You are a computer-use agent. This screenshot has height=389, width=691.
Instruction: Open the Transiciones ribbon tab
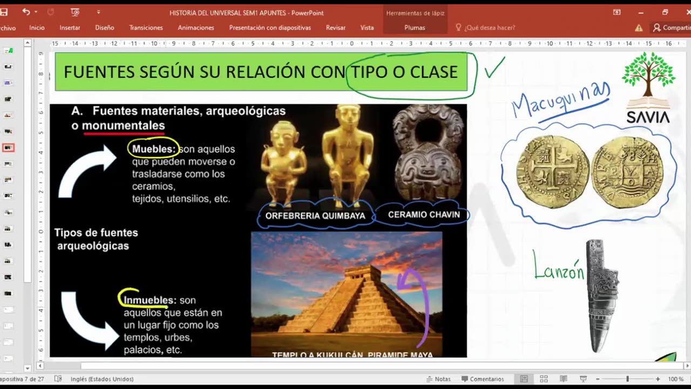pyautogui.click(x=146, y=28)
